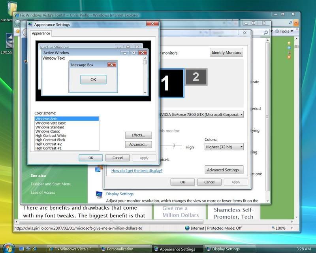Image resolution: width=316 pixels, height=253 pixels.
Task: Open How do I get the best display link
Action: (x=137, y=171)
